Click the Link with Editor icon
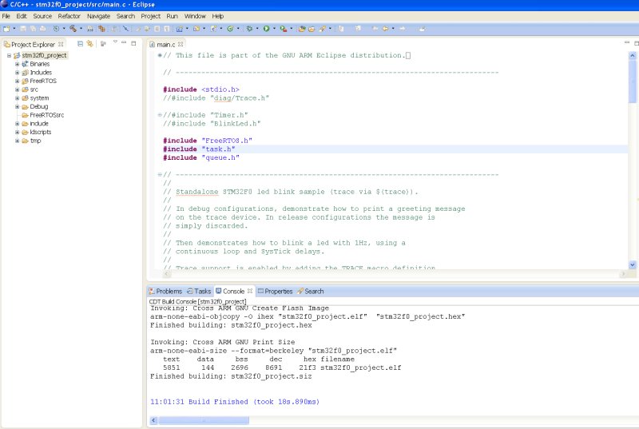 point(91,44)
